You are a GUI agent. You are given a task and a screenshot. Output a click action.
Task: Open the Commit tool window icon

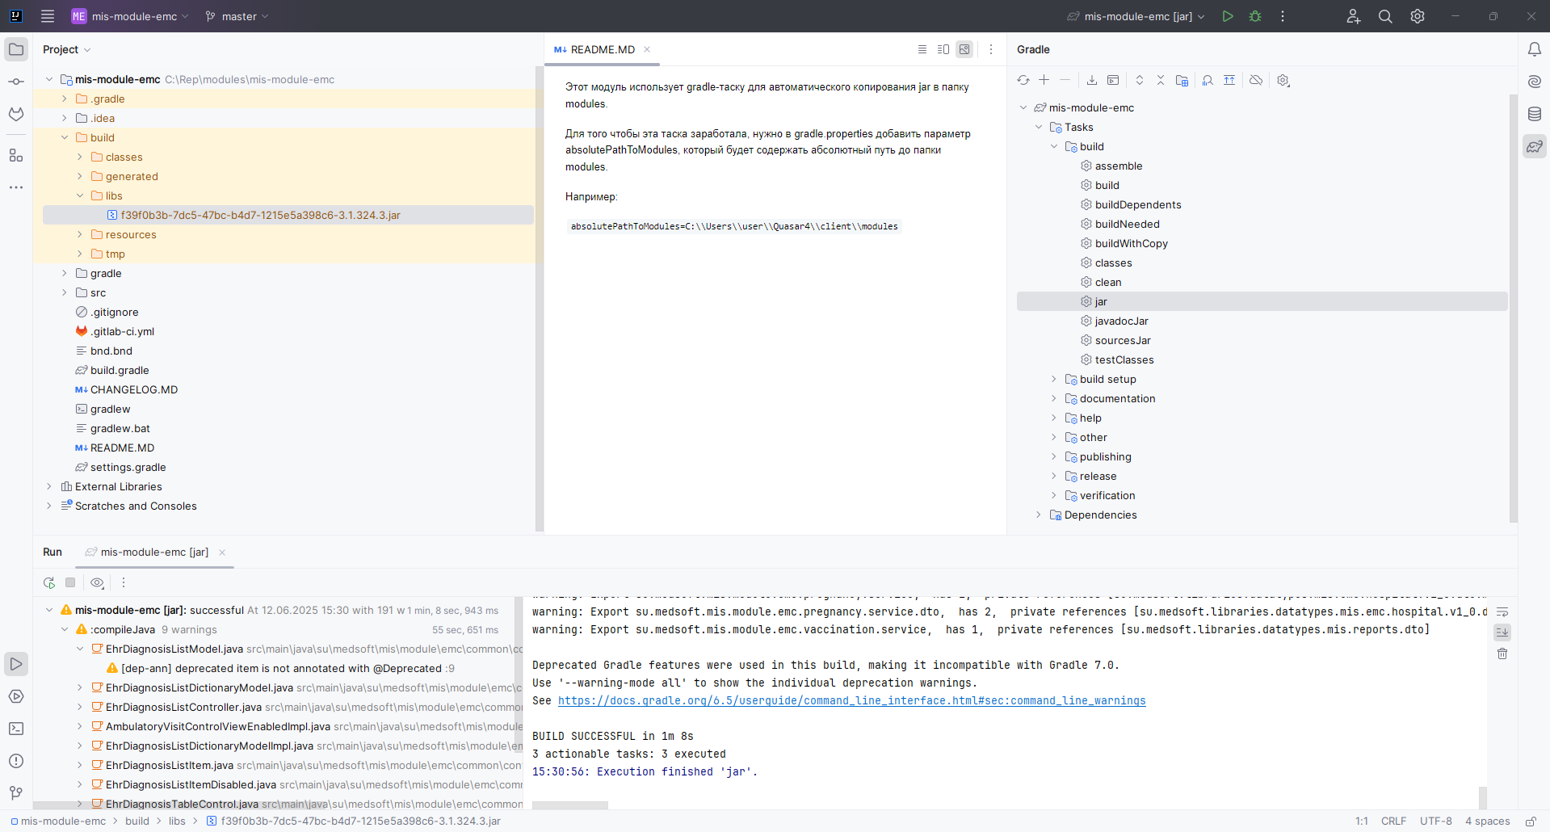[x=16, y=82]
